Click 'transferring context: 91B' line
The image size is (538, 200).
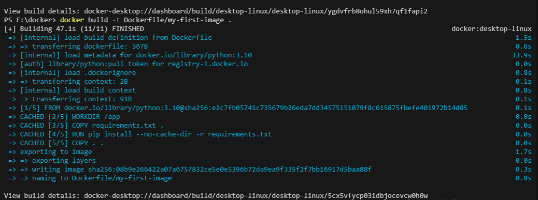click(x=70, y=99)
